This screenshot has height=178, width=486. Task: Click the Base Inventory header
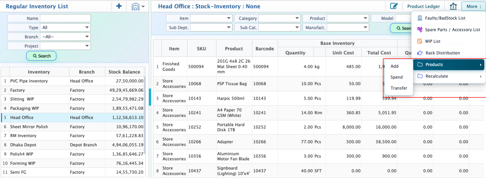337,43
